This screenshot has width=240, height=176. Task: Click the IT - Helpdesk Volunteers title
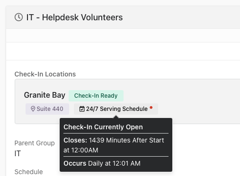[74, 17]
